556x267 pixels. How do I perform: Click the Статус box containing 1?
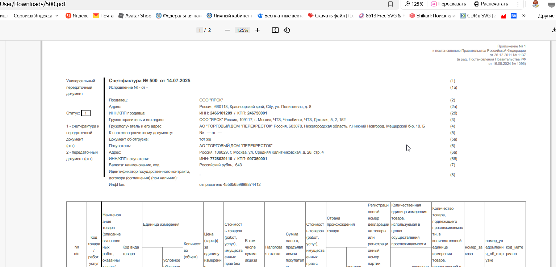pyautogui.click(x=86, y=113)
